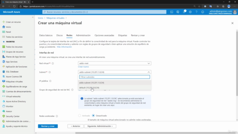Click Asesor icon in sidebar
This screenshot has height=134, width=238.
4,111
